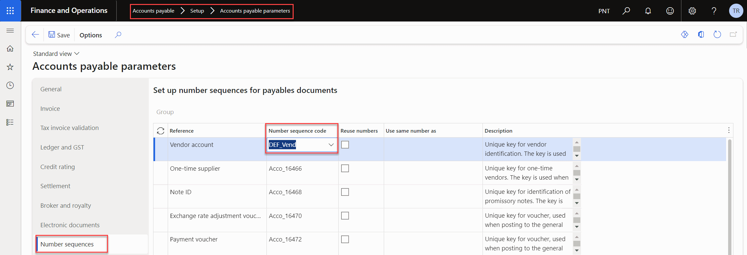The height and width of the screenshot is (255, 747).
Task: Open the TR user profile avatar
Action: coord(736,11)
